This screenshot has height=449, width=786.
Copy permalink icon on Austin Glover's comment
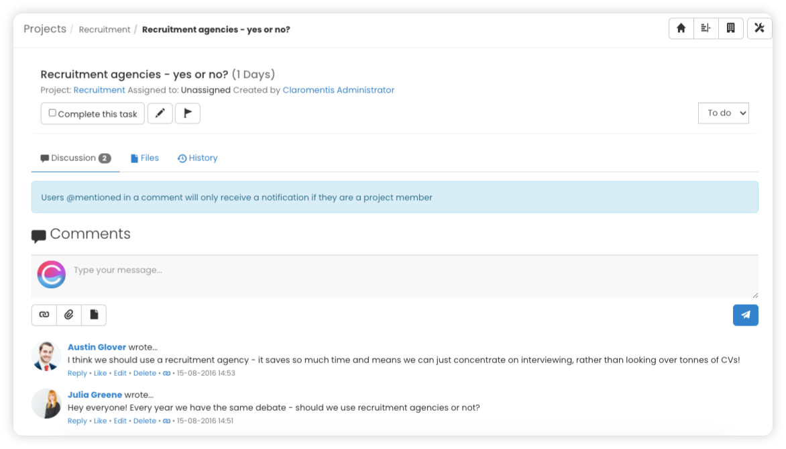(x=167, y=373)
